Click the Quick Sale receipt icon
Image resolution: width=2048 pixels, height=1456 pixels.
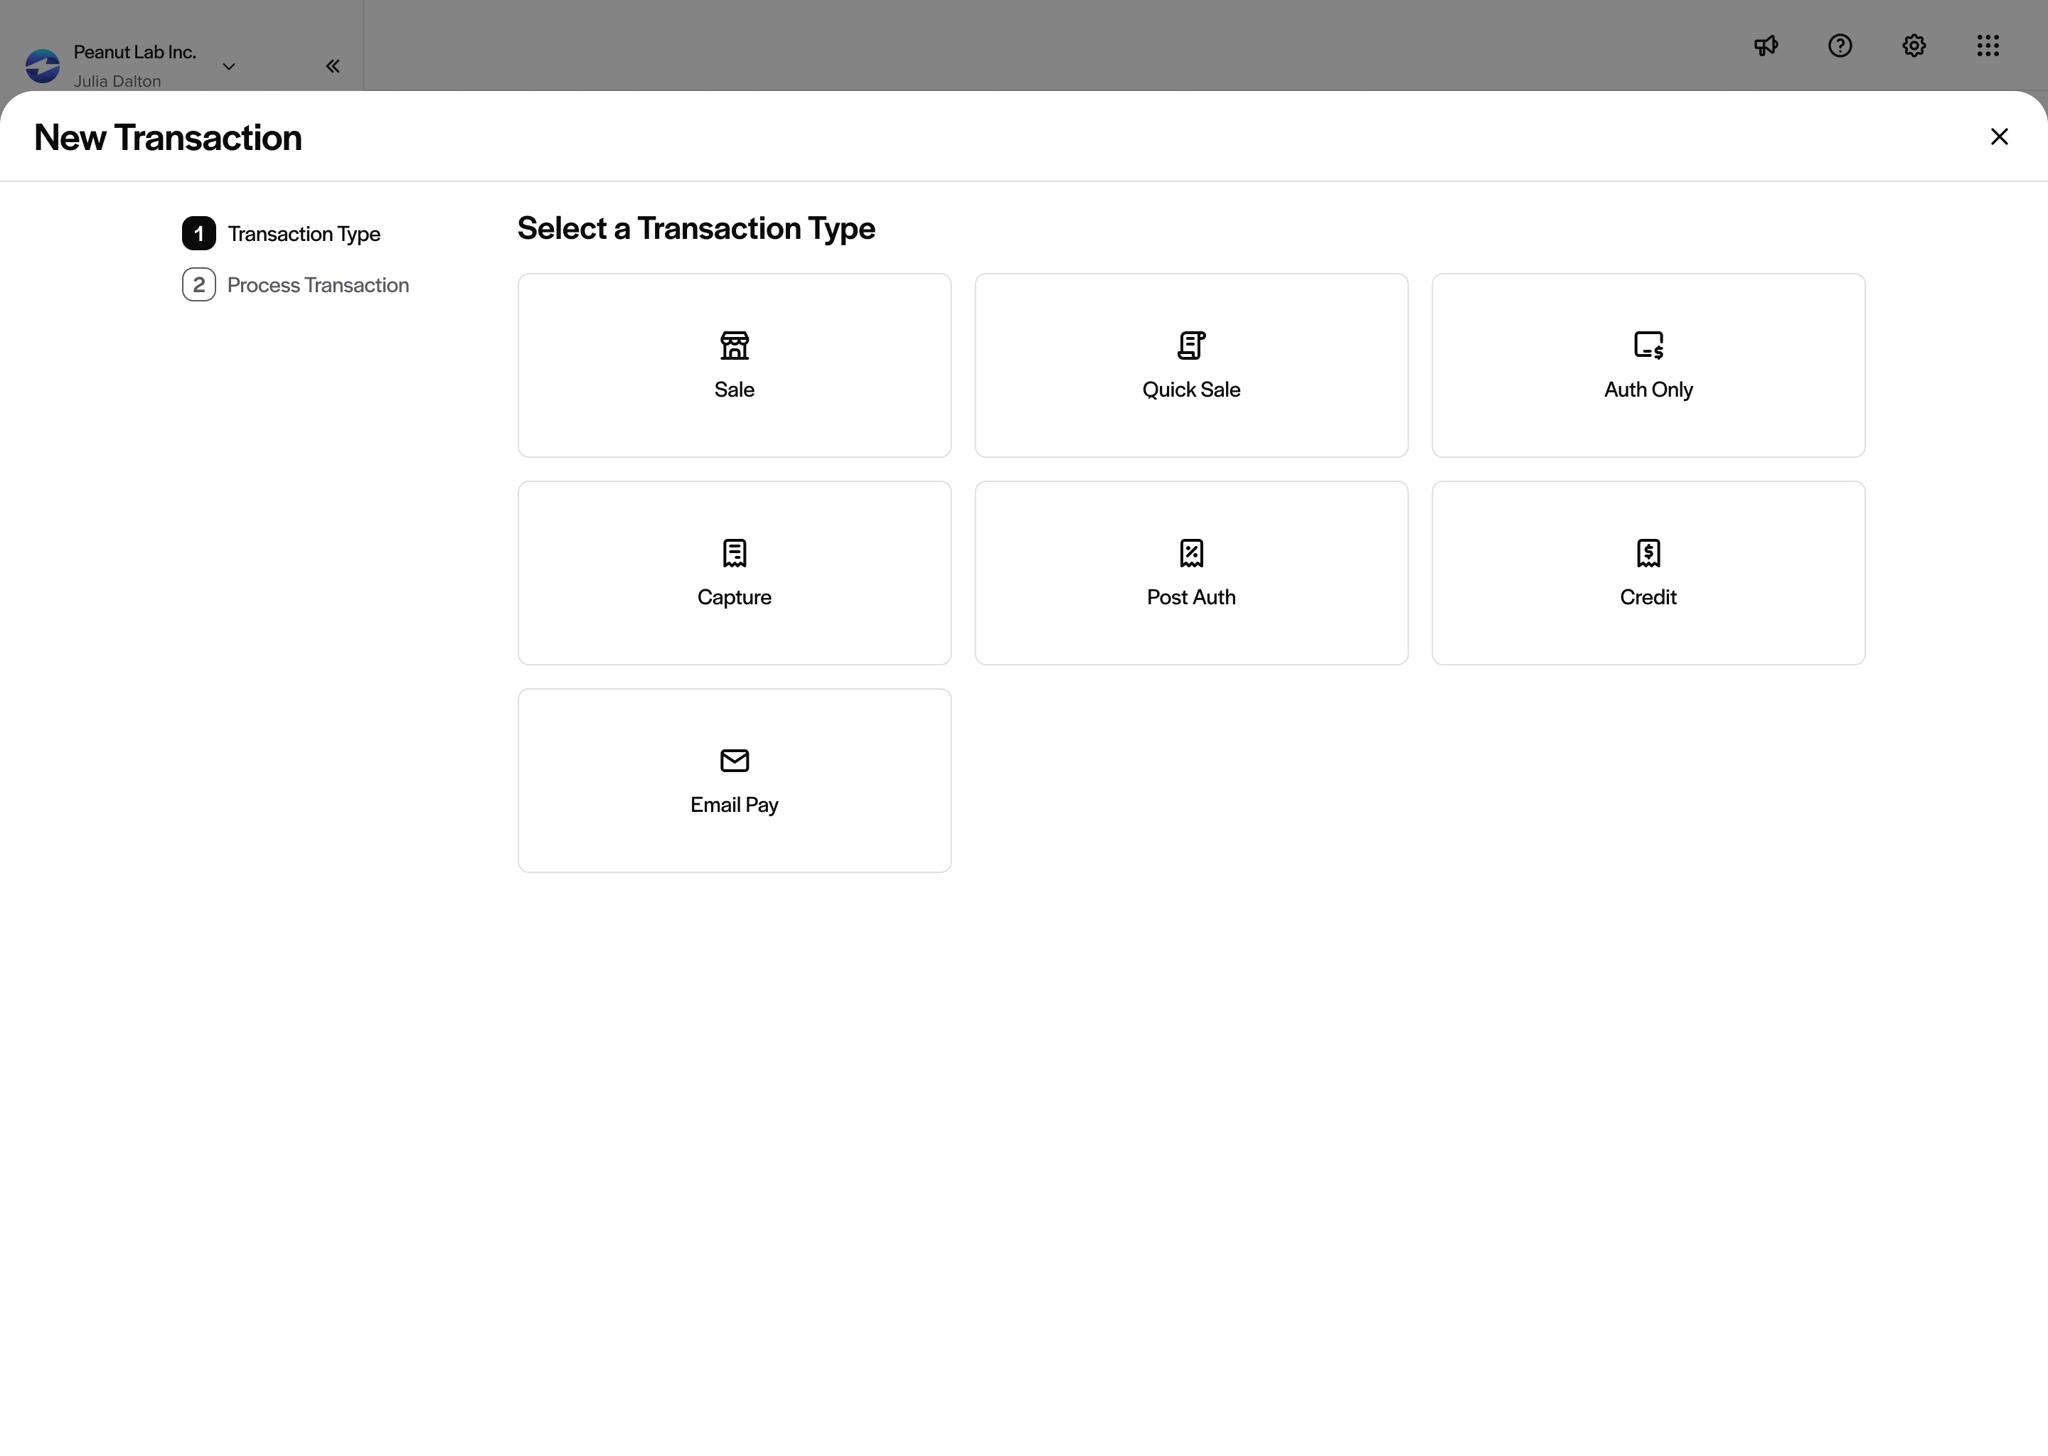click(1191, 346)
